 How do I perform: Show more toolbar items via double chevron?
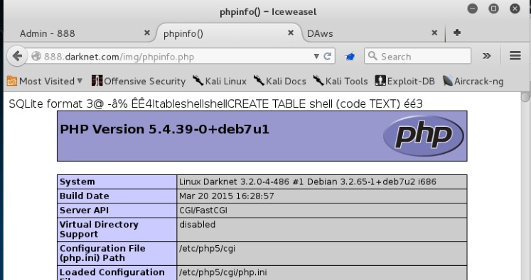coord(487,56)
